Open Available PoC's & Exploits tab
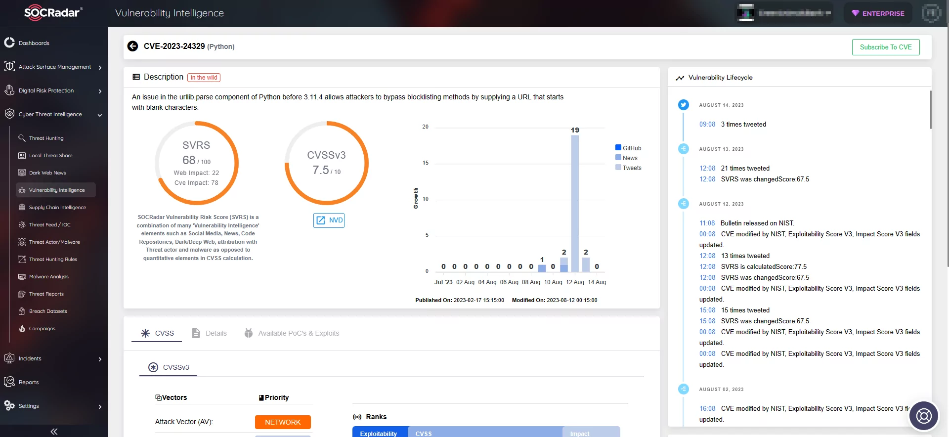 (292, 333)
